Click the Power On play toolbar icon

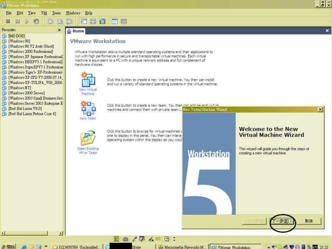click(27, 22)
